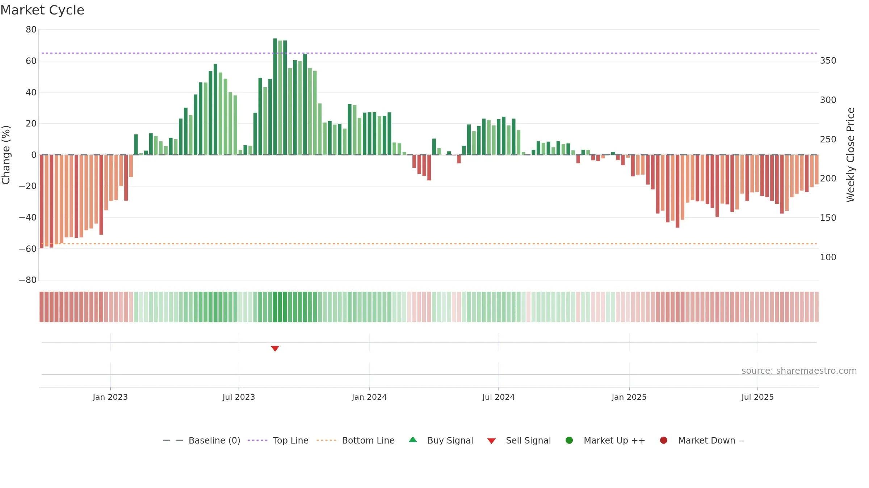Toggle Sell Signal in the legend
Viewport: 869px width, 488px height.
[519, 440]
